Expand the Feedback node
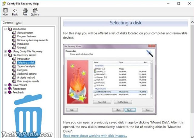 click(5, 93)
